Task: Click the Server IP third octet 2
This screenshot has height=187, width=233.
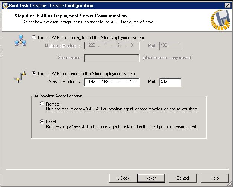Action: (118, 82)
